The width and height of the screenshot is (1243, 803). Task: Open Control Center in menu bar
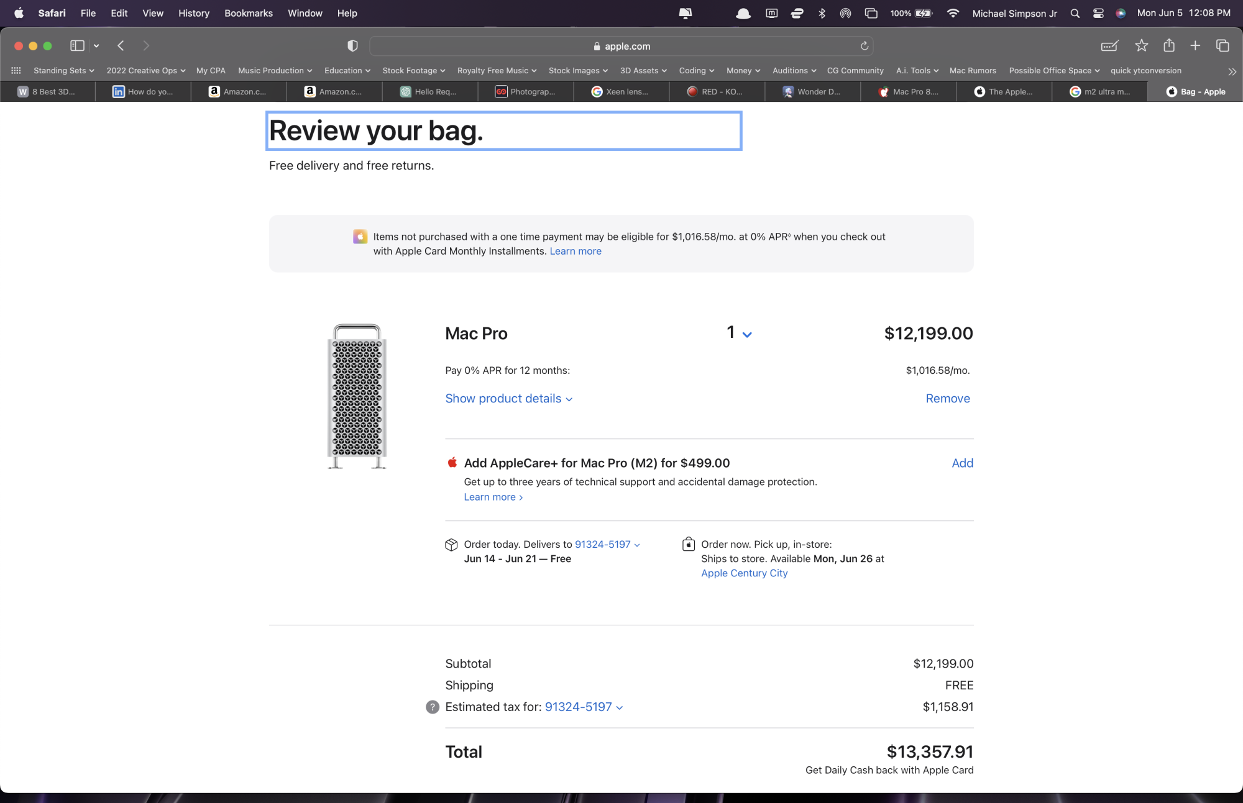coord(1098,13)
